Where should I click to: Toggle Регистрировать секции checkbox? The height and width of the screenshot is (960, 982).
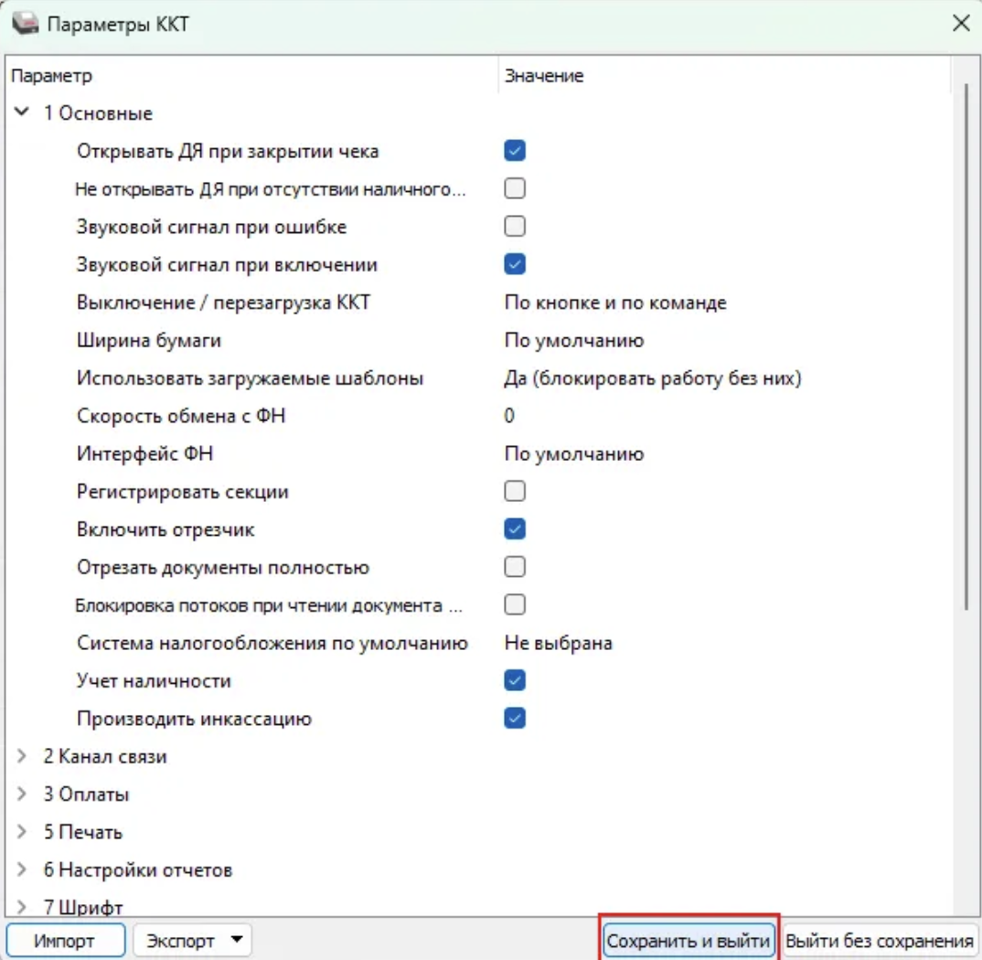click(515, 491)
